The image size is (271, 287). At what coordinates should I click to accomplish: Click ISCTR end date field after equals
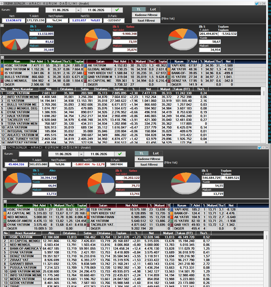(99, 154)
